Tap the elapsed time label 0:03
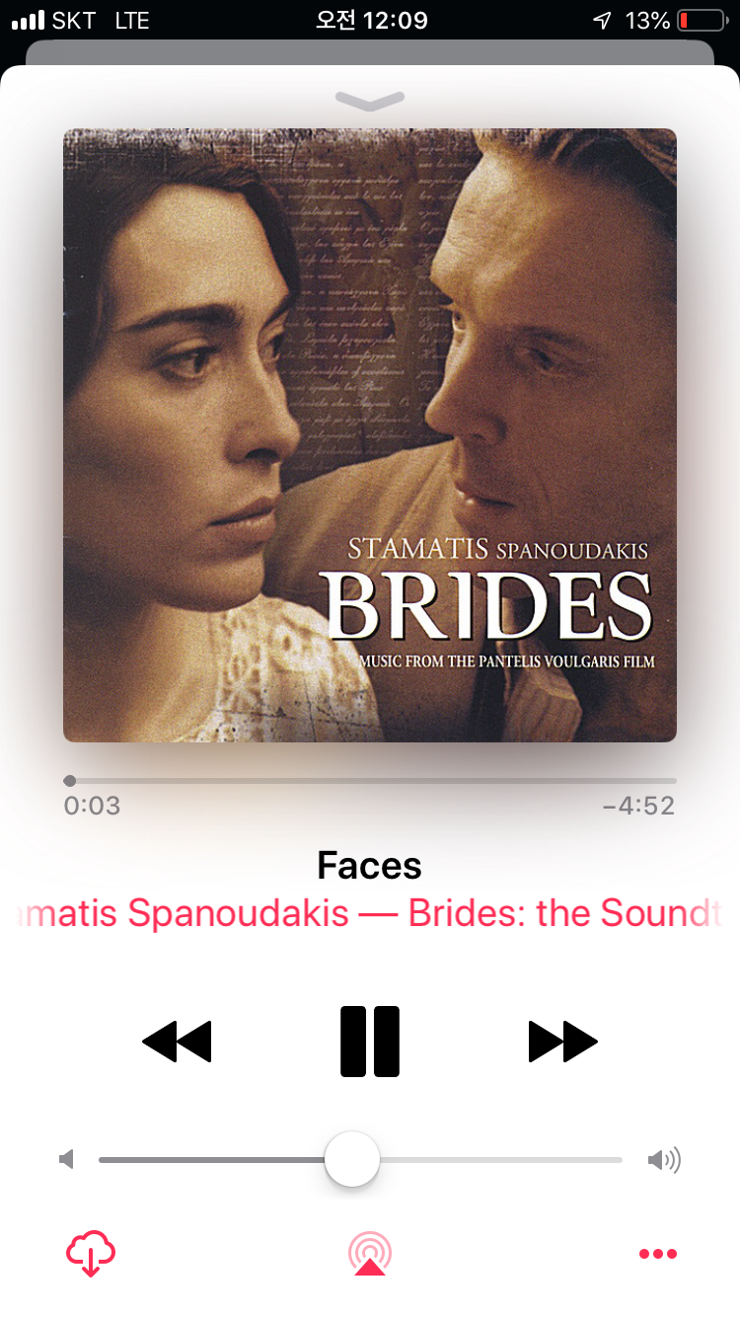Viewport: 740px width, 1317px height. (x=92, y=806)
